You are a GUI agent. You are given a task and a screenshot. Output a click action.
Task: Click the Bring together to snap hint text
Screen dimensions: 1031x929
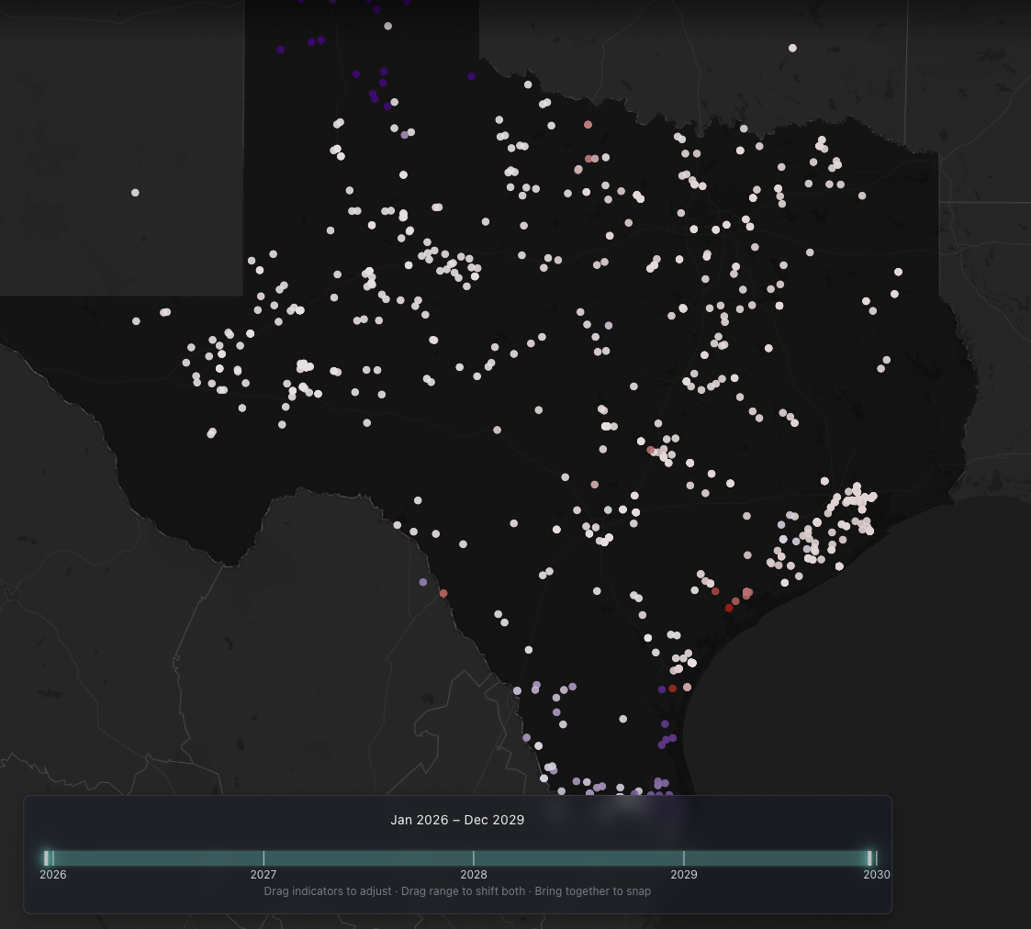593,890
